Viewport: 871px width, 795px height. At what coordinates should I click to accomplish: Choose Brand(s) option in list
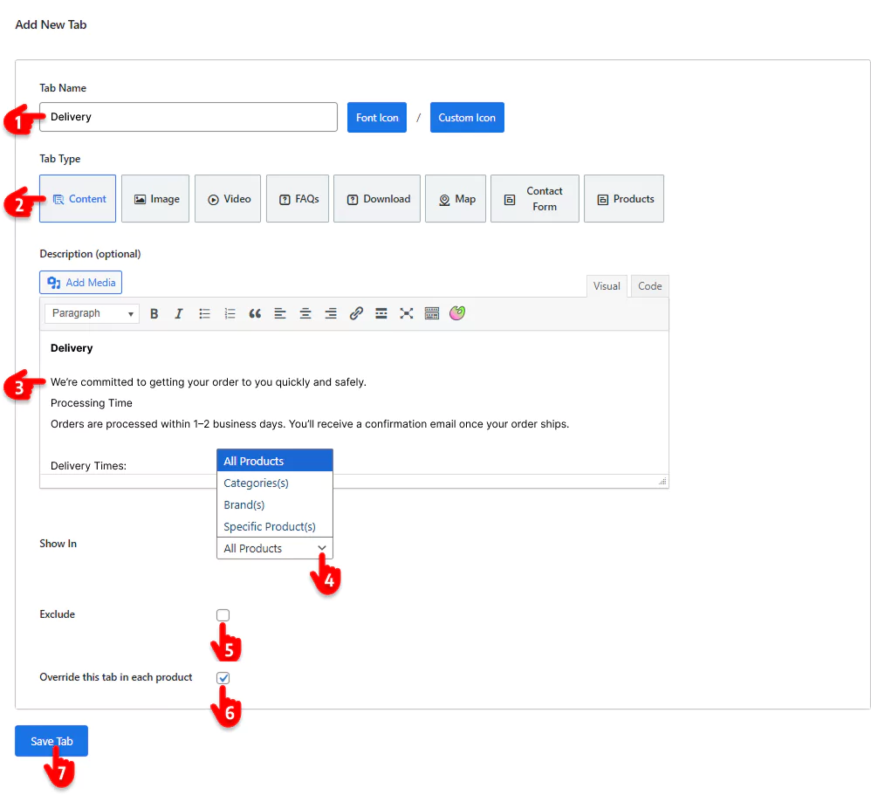coord(274,504)
